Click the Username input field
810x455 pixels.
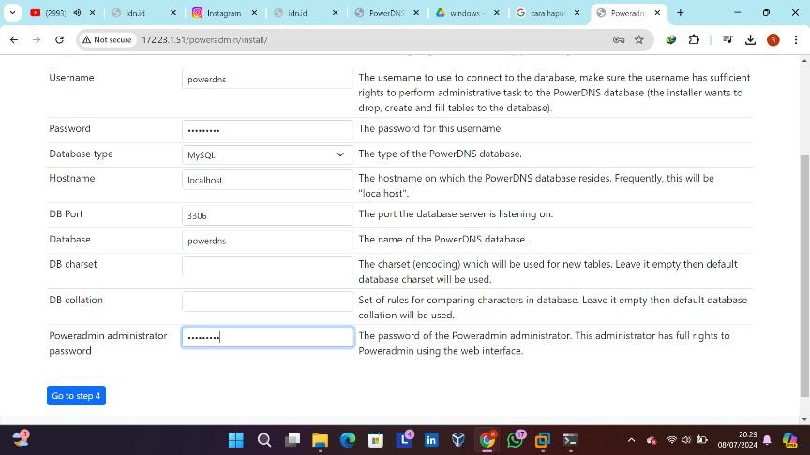pos(267,80)
